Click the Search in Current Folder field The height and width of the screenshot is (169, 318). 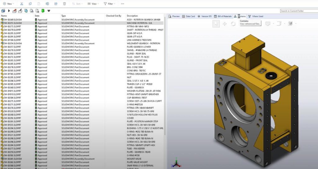tap(298, 11)
